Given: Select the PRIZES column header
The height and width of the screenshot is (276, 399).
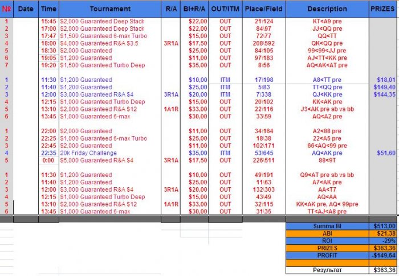Looking at the screenshot, I should (x=382, y=9).
